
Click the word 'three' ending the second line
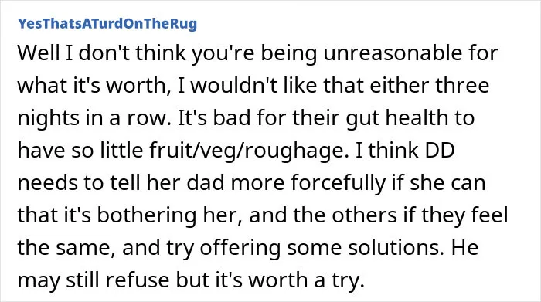(463, 86)
